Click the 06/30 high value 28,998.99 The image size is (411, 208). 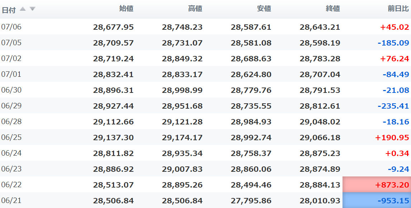[182, 90]
